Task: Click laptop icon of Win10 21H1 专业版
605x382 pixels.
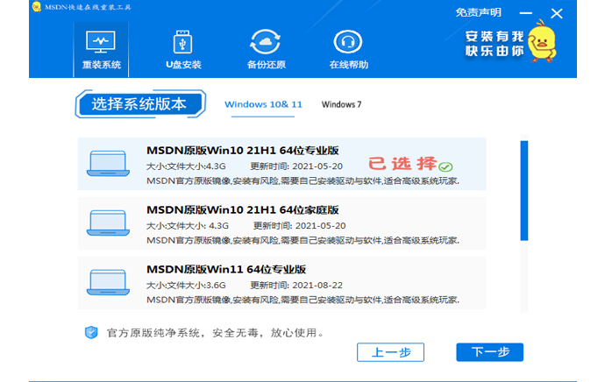Action: pos(108,164)
